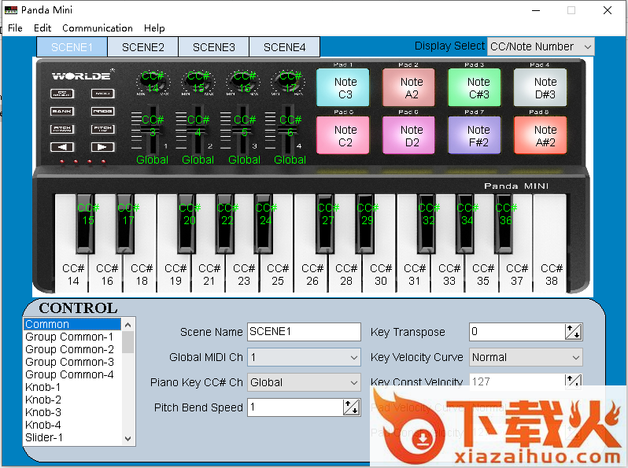Click the black piano key CC# 15
628x468 pixels.
pos(85,223)
